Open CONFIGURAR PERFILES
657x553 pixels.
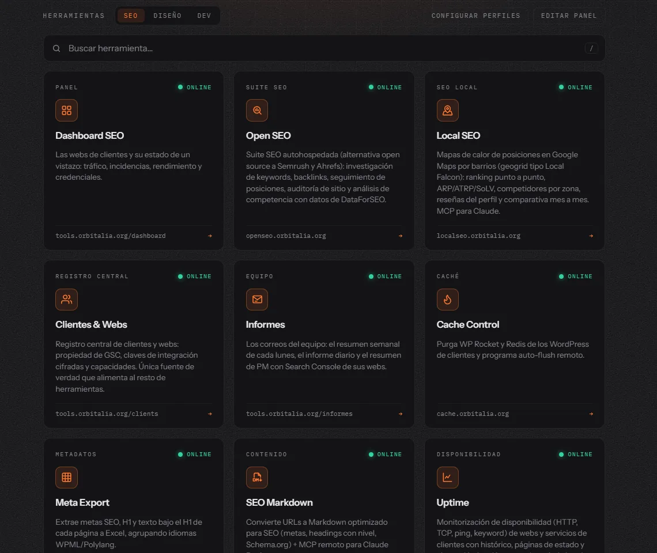[476, 16]
